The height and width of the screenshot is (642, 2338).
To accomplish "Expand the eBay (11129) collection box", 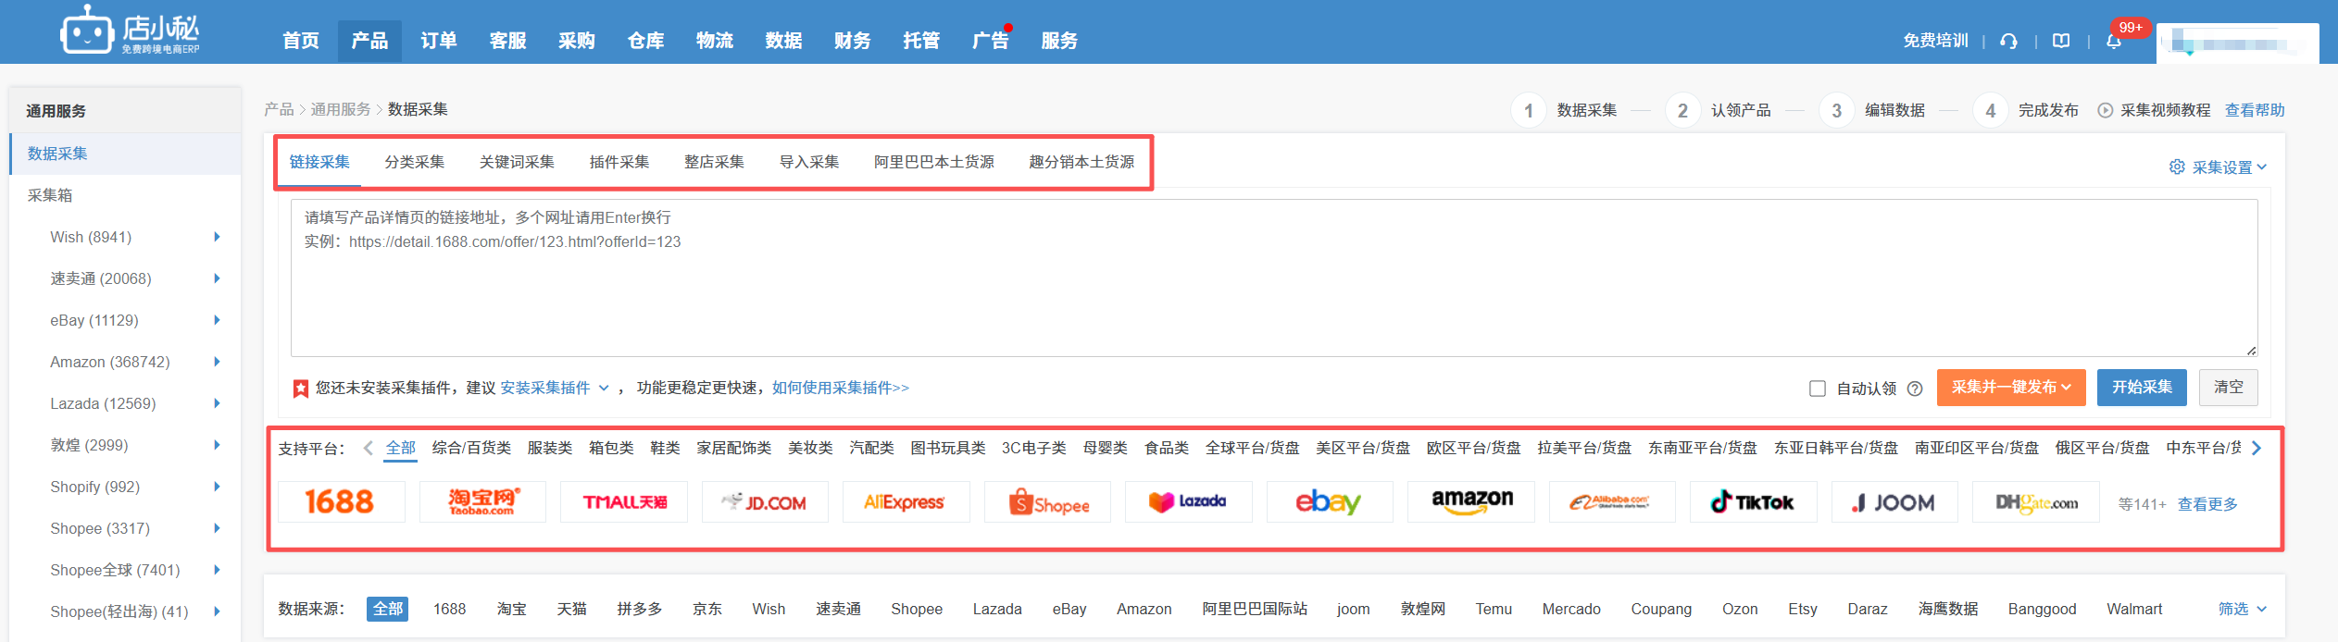I will [x=217, y=320].
